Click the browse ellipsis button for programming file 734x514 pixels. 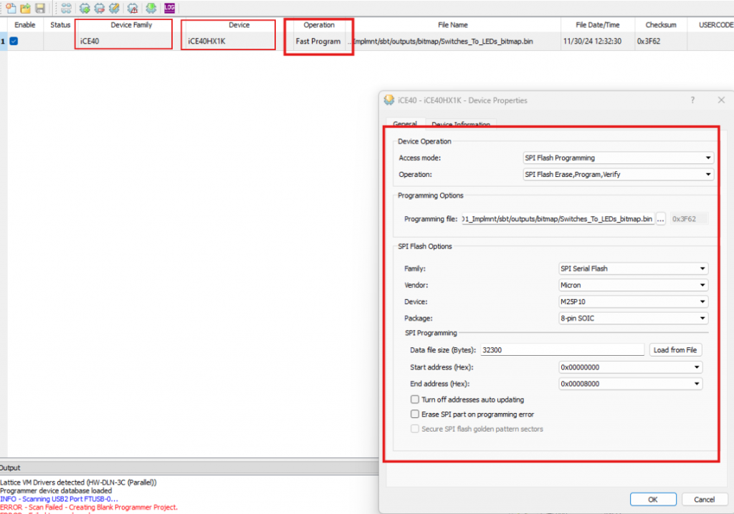(x=661, y=219)
